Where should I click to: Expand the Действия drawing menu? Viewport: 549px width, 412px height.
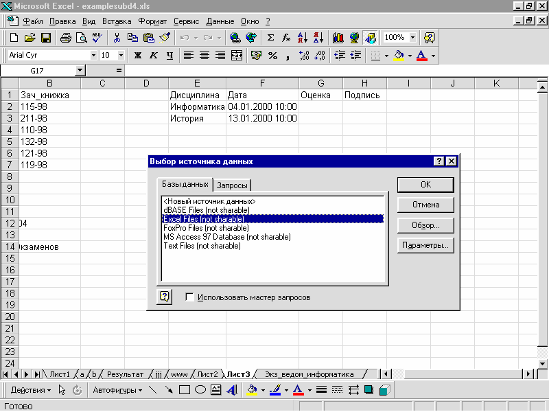[31, 390]
